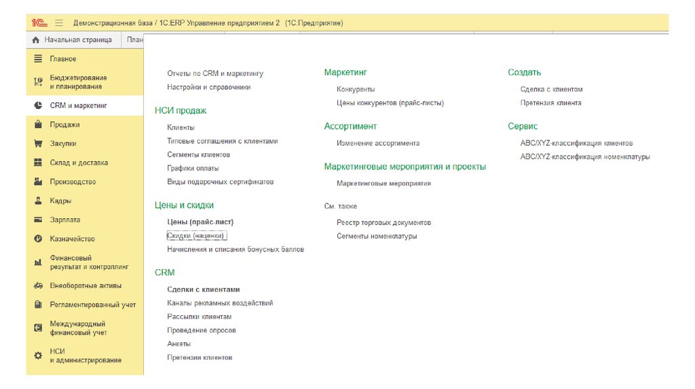Open Кадры section label

coord(60,201)
